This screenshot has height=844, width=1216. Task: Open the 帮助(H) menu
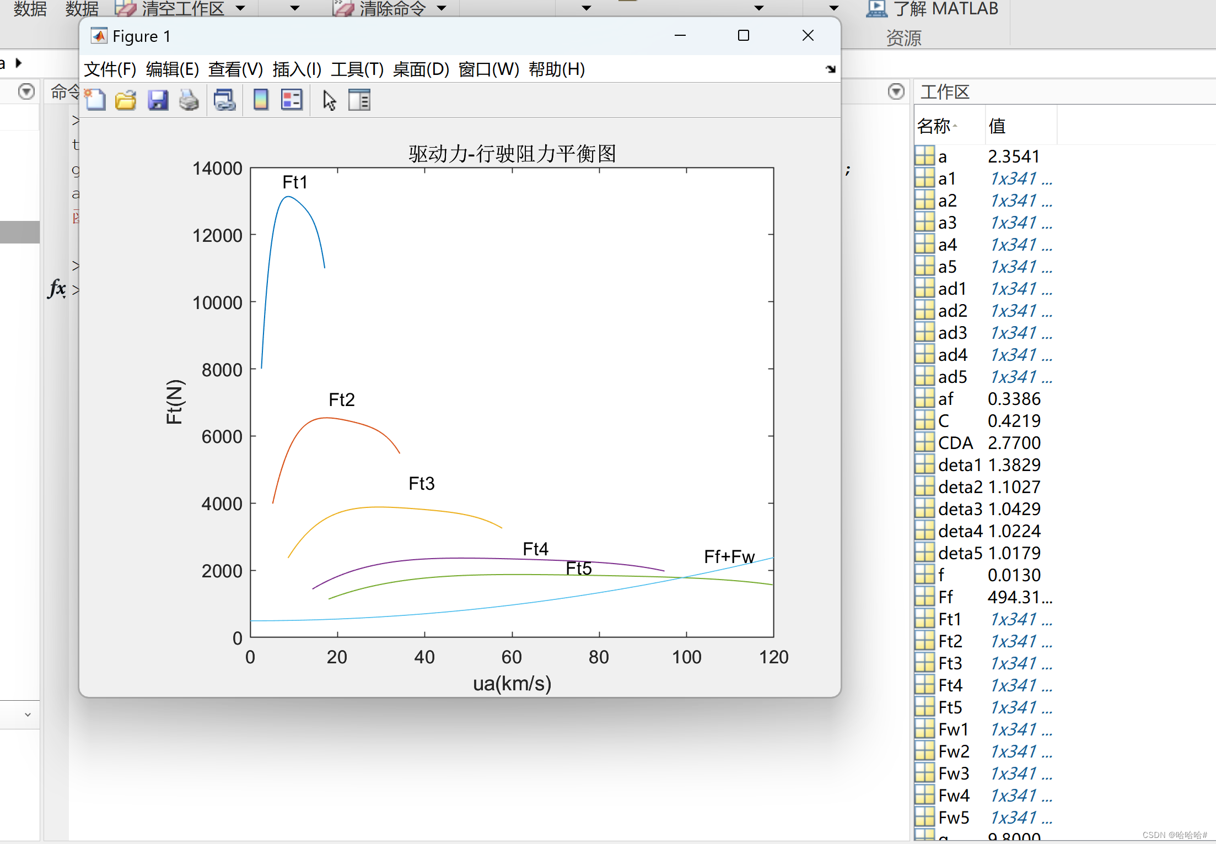click(x=557, y=69)
